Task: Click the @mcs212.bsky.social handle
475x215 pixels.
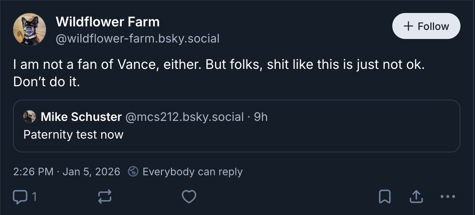Action: 184,117
